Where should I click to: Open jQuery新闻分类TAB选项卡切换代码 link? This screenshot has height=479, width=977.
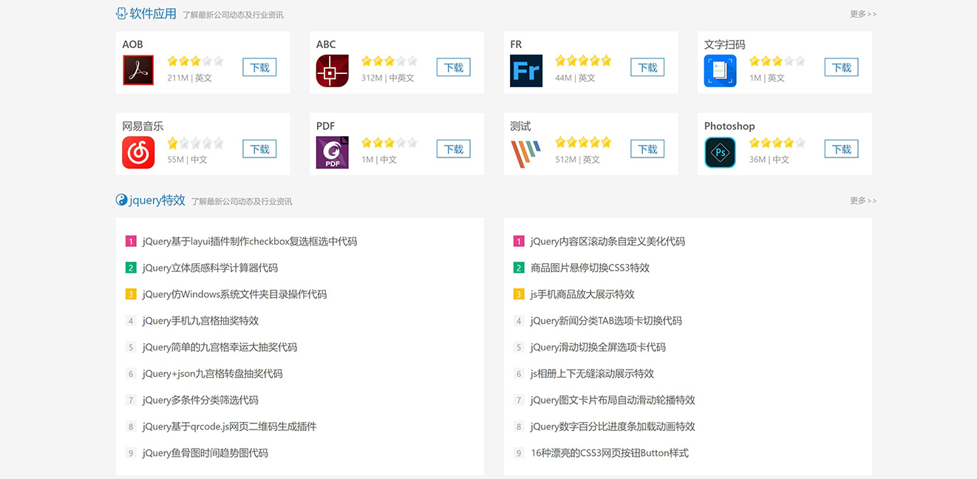pos(606,321)
